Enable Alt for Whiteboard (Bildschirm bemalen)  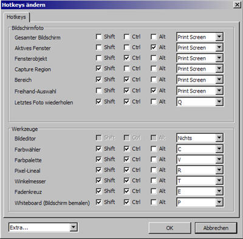(154, 203)
